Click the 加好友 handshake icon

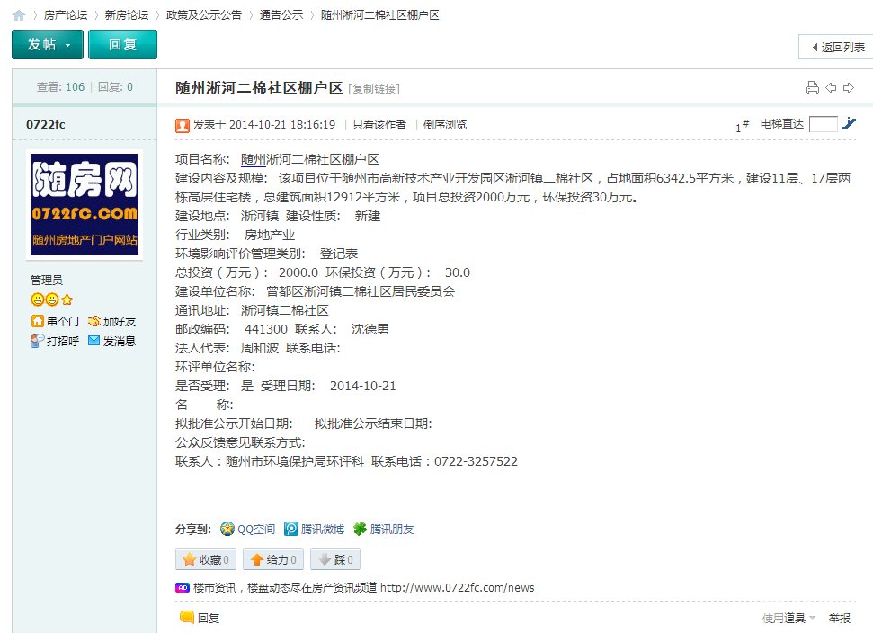tap(94, 321)
